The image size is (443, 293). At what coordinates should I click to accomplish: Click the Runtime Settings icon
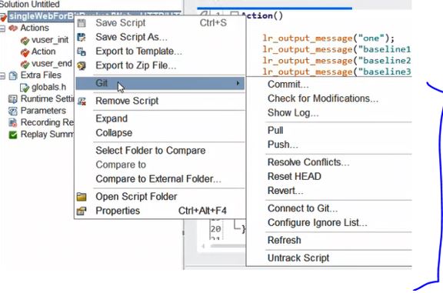point(13,99)
